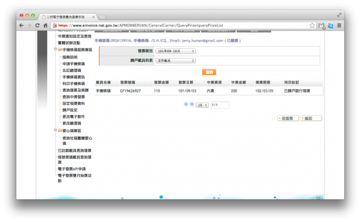This screenshot has width=360, height=222.
Task: Click the 中獎獎項 column header
Action: coord(214,82)
